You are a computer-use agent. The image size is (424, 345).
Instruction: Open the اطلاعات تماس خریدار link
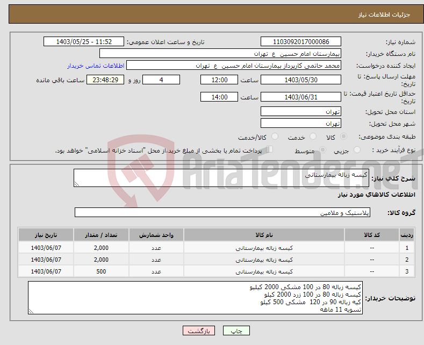pos(96,66)
